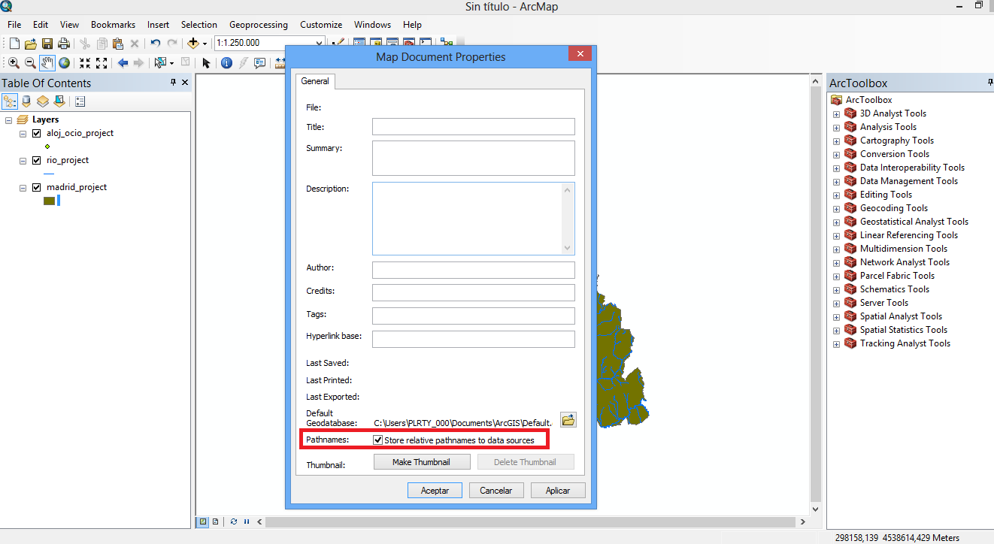Click the Fixed Zoom Out arrows icon
Image resolution: width=994 pixels, height=544 pixels.
[102, 63]
